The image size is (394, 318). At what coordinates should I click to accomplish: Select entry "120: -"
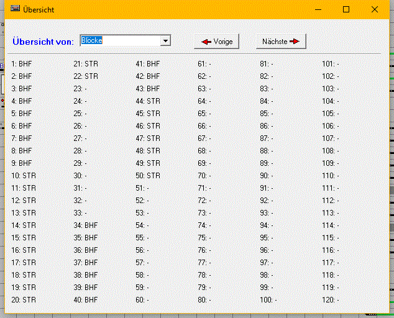click(331, 300)
